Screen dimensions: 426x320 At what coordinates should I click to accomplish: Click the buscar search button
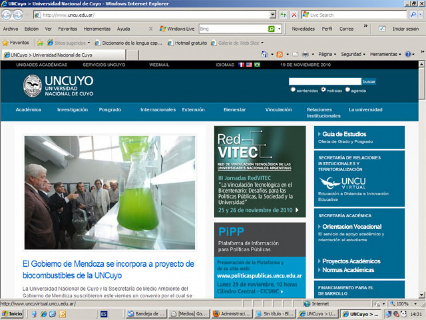(369, 81)
